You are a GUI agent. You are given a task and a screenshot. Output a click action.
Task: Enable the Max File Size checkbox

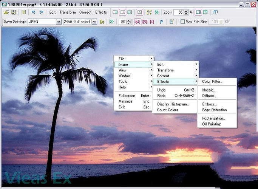(x=182, y=22)
